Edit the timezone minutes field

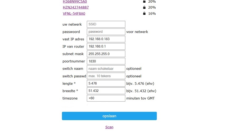tap(106, 98)
